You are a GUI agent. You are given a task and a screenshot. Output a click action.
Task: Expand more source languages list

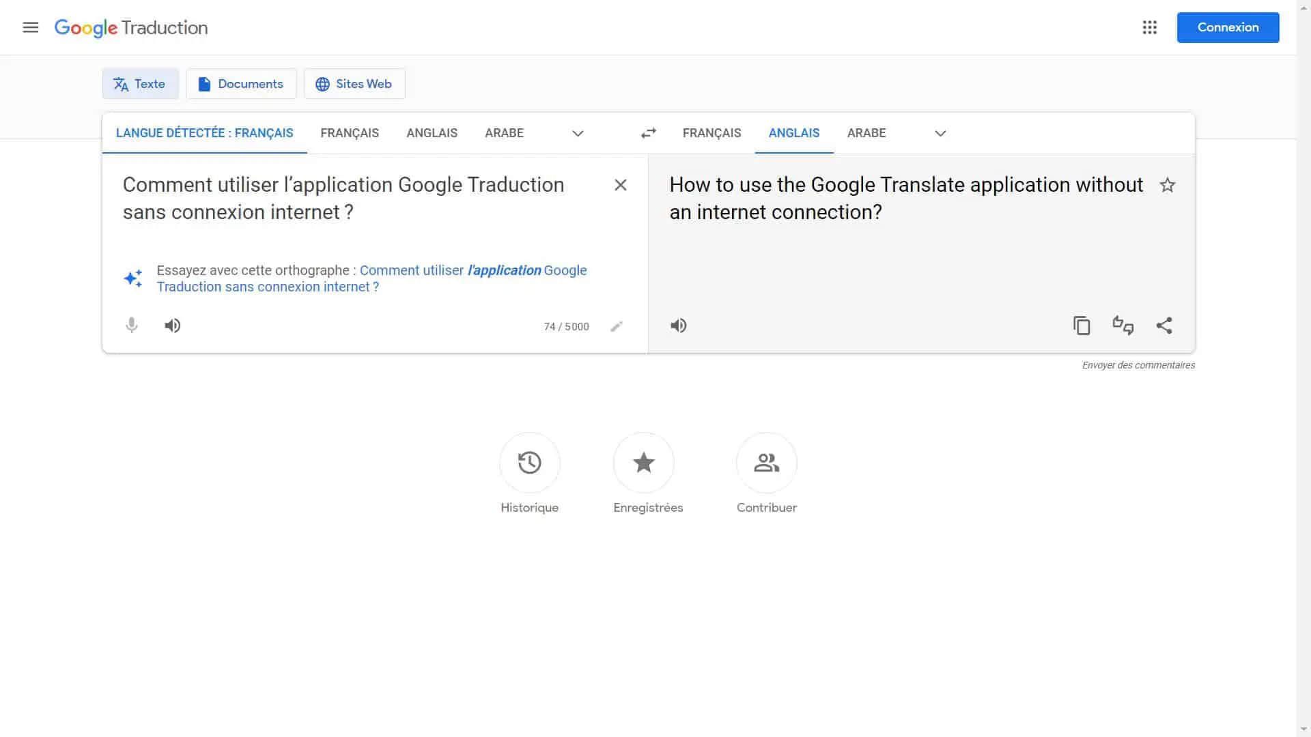(x=578, y=133)
